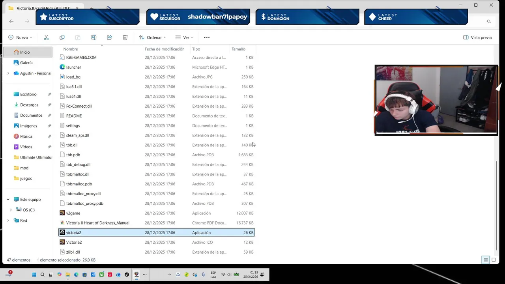Select the IGG-GAMES.COM shortcut file
The height and width of the screenshot is (284, 505).
tap(157, 58)
